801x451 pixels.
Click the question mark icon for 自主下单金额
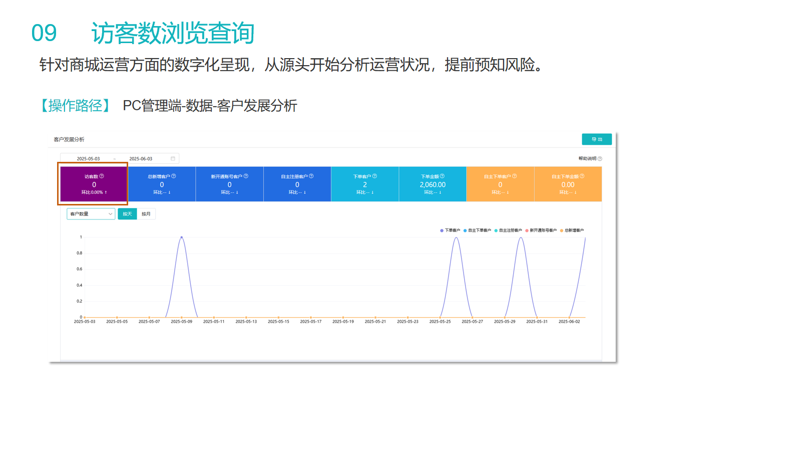click(x=582, y=176)
